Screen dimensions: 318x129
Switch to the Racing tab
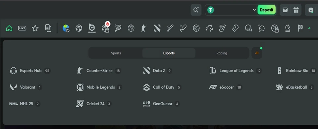[x=222, y=53]
